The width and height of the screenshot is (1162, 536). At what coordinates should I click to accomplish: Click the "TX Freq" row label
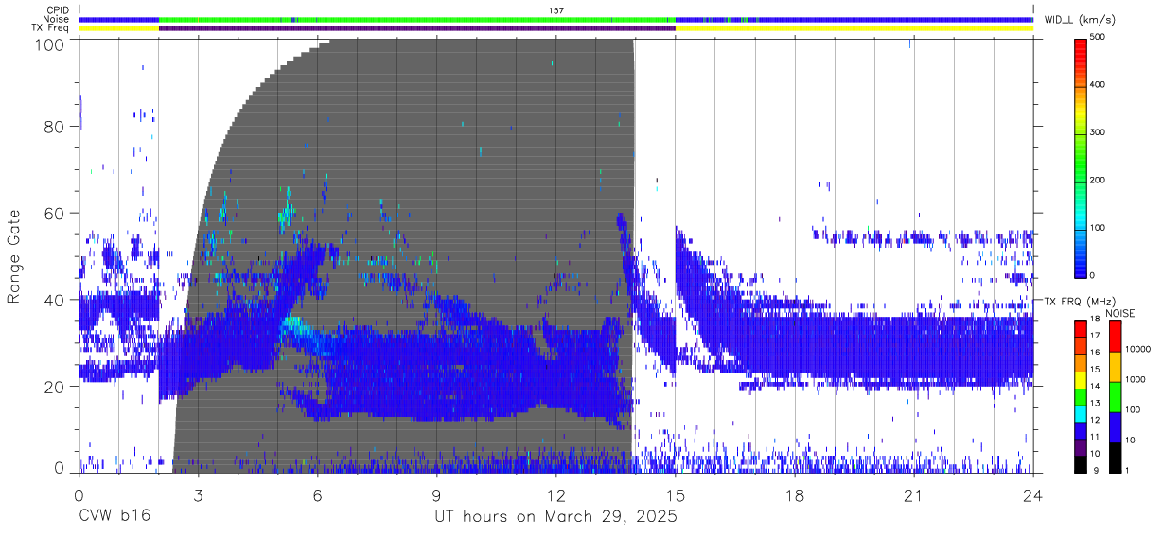tap(51, 28)
